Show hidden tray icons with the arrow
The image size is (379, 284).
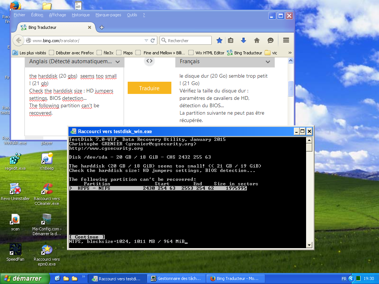point(351,278)
